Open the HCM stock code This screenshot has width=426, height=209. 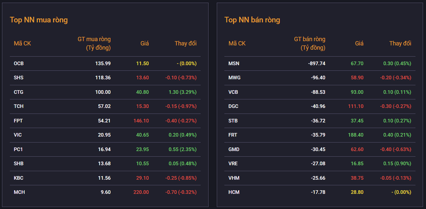click(x=234, y=192)
